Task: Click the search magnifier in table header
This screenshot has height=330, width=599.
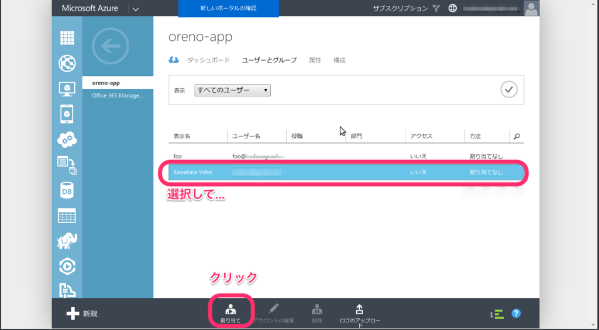Action: pos(517,136)
